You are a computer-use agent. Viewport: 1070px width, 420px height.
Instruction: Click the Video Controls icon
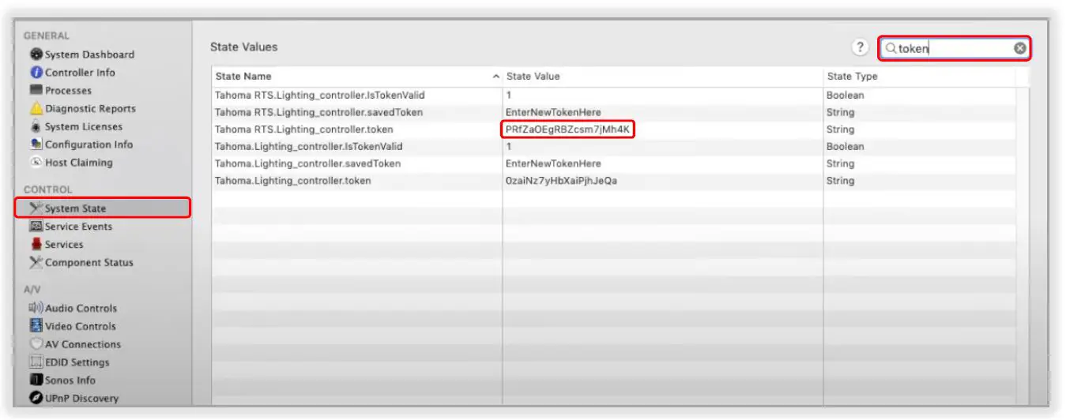click(36, 326)
